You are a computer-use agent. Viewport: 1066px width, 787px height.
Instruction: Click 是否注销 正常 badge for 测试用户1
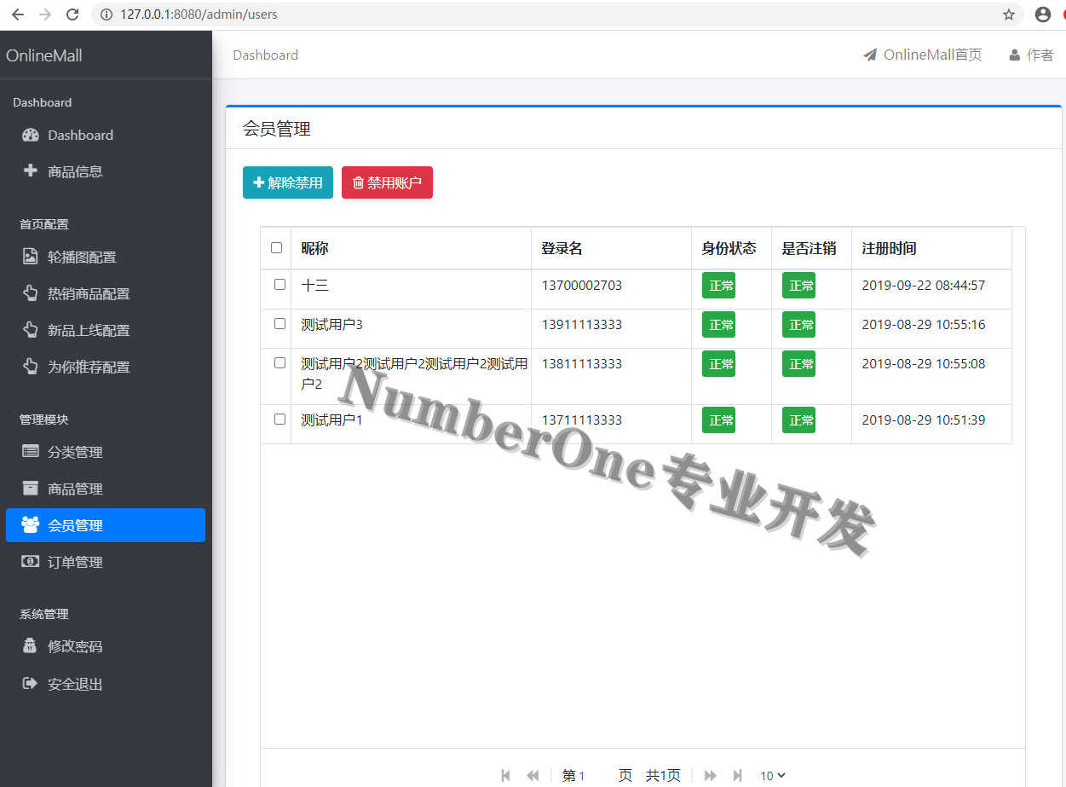click(x=798, y=420)
